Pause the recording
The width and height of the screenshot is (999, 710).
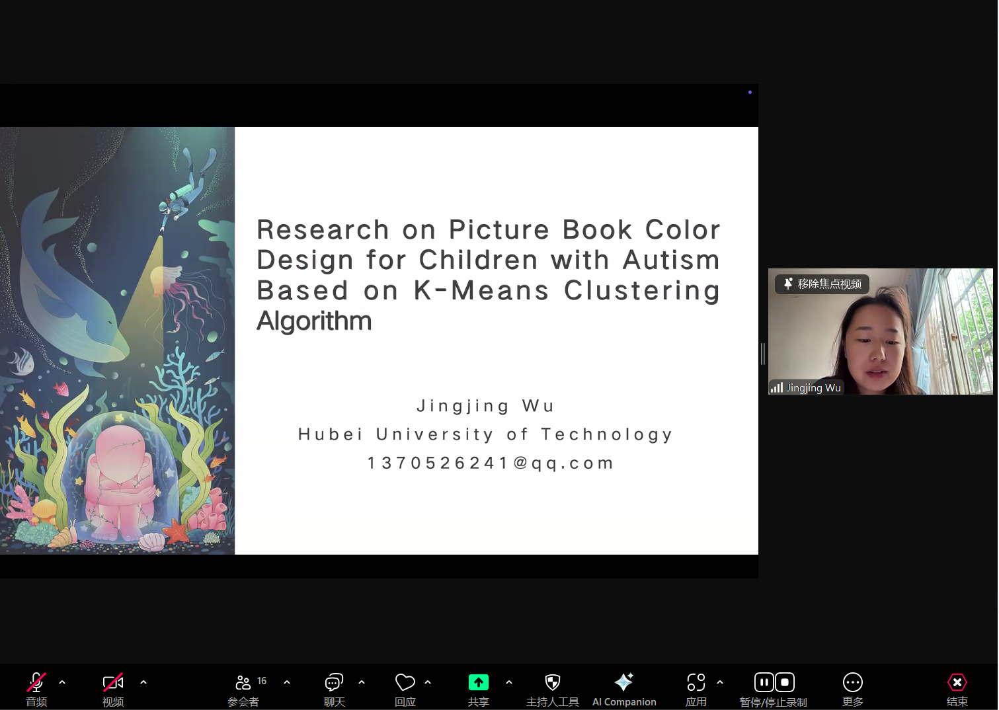coord(764,682)
